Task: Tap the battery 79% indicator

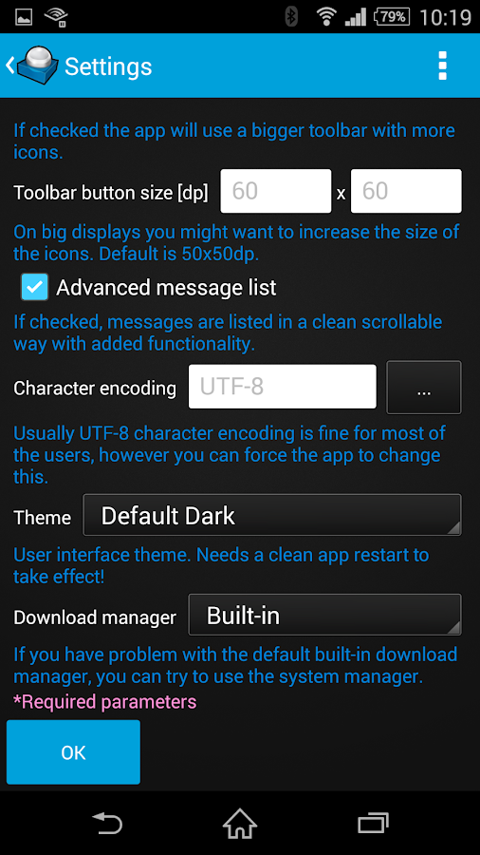Action: pyautogui.click(x=391, y=17)
